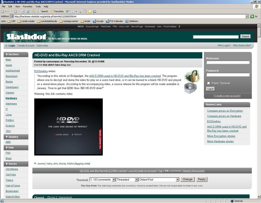This screenshot has height=203, width=261.
Task: Open the Lokale medier links folder
Action: click(26, 21)
